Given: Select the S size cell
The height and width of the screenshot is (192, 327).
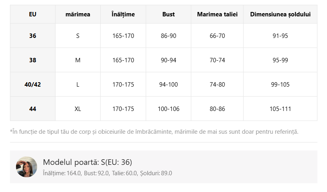Looking at the screenshot, I should click(78, 36).
